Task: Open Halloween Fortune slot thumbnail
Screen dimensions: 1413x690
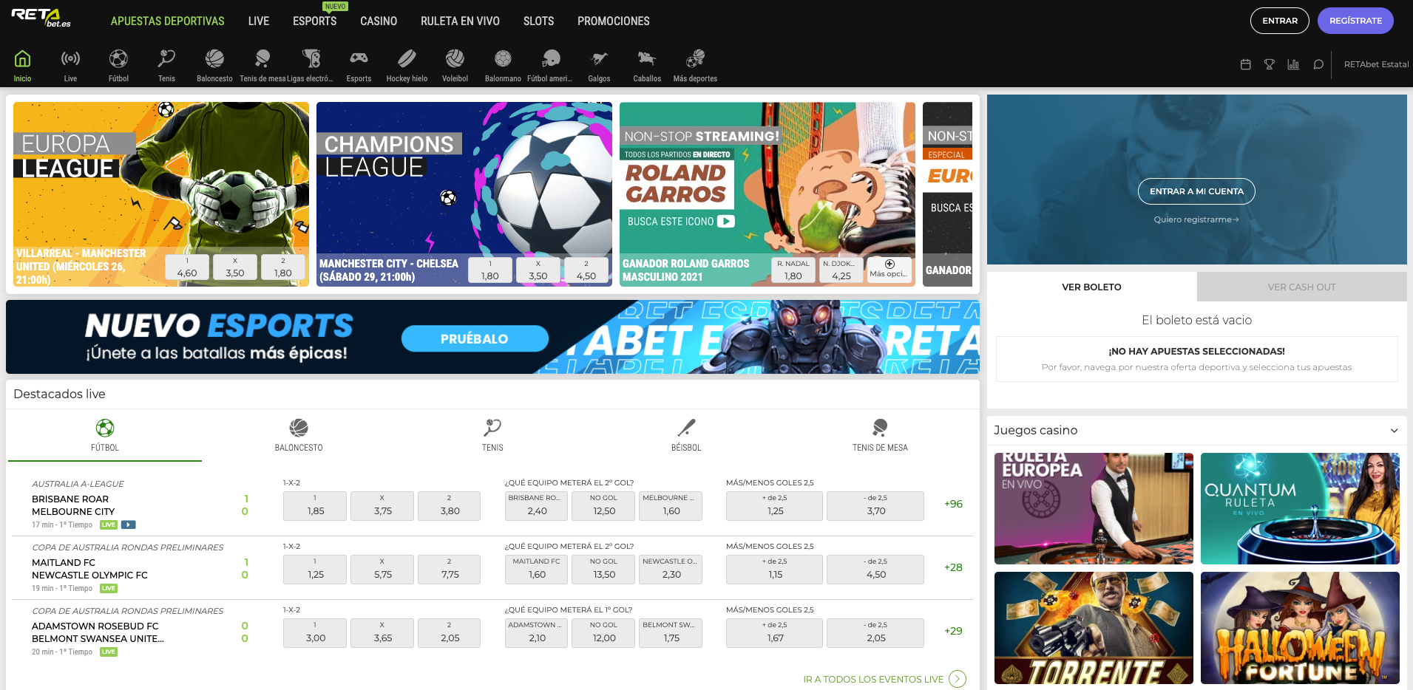Action: 1300,628
